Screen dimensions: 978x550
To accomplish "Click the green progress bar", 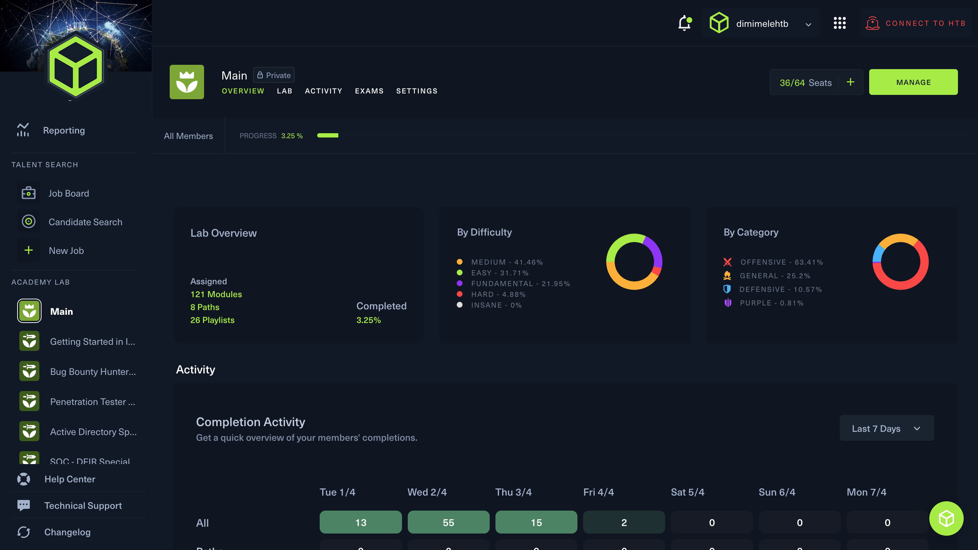I will click(x=328, y=135).
